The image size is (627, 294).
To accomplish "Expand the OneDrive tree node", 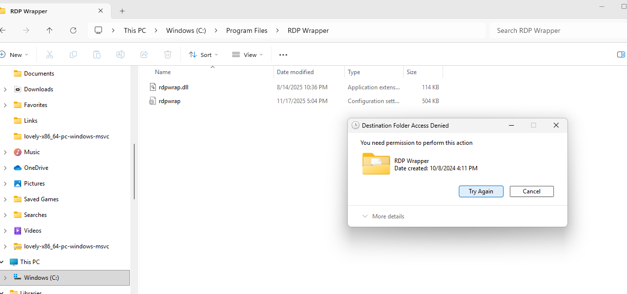I will pyautogui.click(x=5, y=168).
